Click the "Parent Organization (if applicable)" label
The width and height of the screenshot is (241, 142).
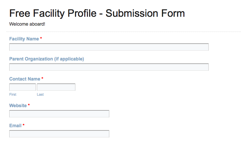[46, 59]
